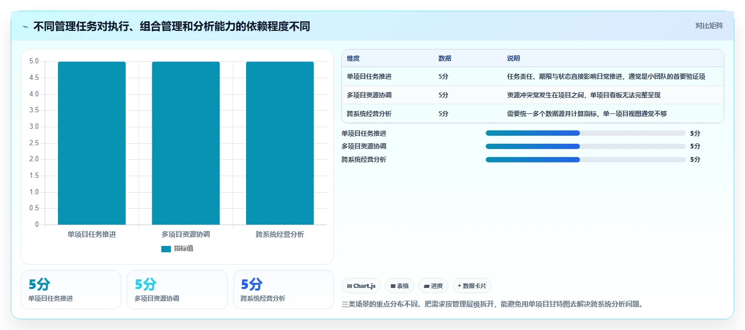Click the footer summary starting 三类场景

tap(492, 304)
